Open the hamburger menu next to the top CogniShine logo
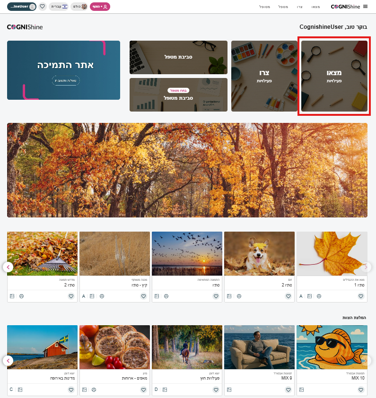This screenshot has height=398, width=376. [x=365, y=7]
